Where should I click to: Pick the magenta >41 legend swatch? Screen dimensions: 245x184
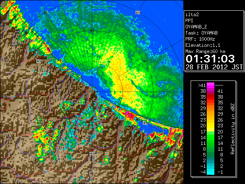tap(211, 85)
